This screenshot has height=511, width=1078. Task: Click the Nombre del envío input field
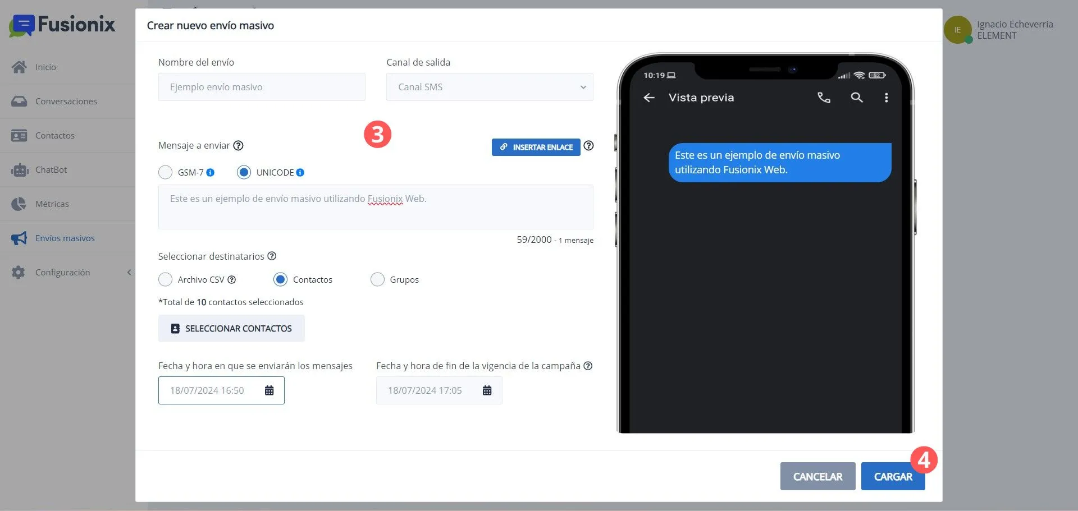[262, 87]
